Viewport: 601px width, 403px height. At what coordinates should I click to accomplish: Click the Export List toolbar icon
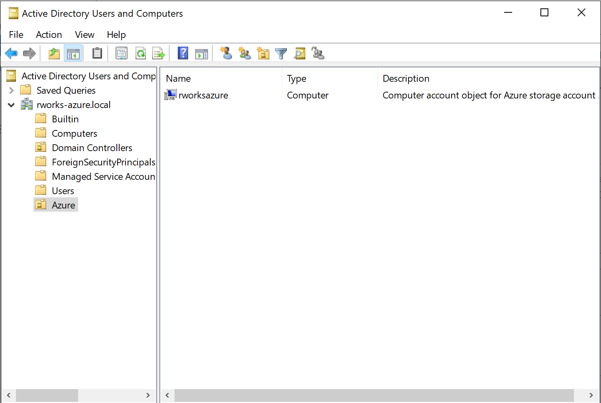click(159, 53)
